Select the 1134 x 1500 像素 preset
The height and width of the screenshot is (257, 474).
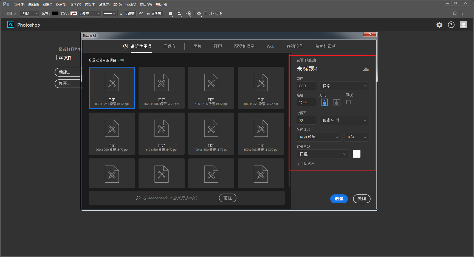click(211, 134)
